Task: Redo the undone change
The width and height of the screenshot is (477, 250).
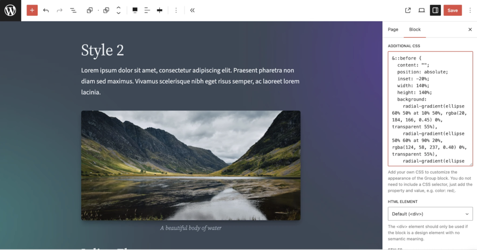Action: tap(60, 10)
